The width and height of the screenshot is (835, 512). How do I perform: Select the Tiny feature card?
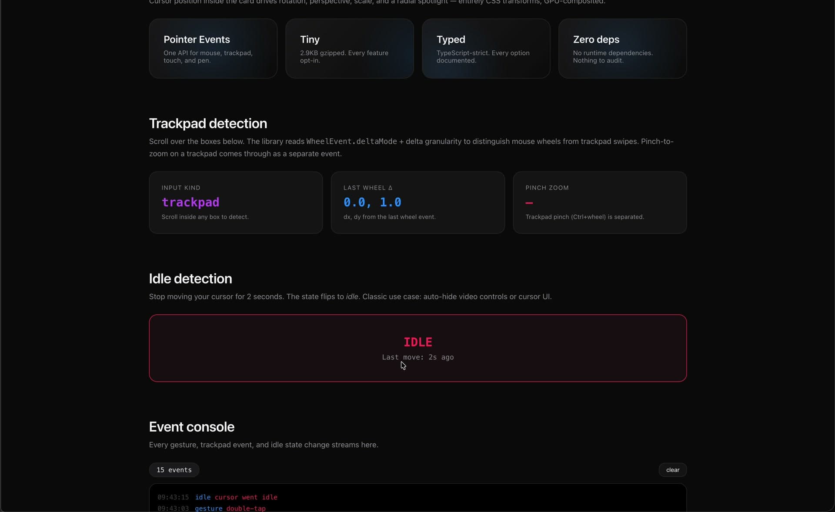click(x=349, y=48)
